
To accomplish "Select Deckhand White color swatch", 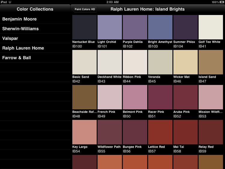I will [x=110, y=62].
